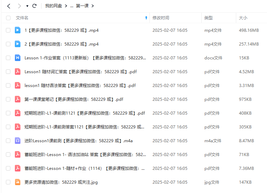Select checkbox for lesson1 随材语法答案 pdf

tap(8, 85)
